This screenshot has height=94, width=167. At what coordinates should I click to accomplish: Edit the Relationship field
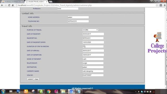(x=93, y=63)
